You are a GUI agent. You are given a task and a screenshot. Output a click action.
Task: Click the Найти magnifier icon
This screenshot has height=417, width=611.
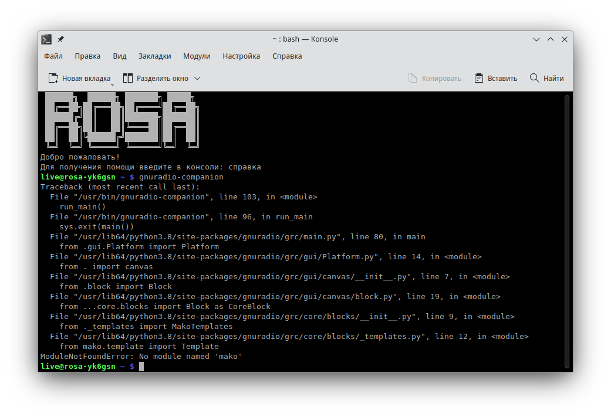point(535,78)
